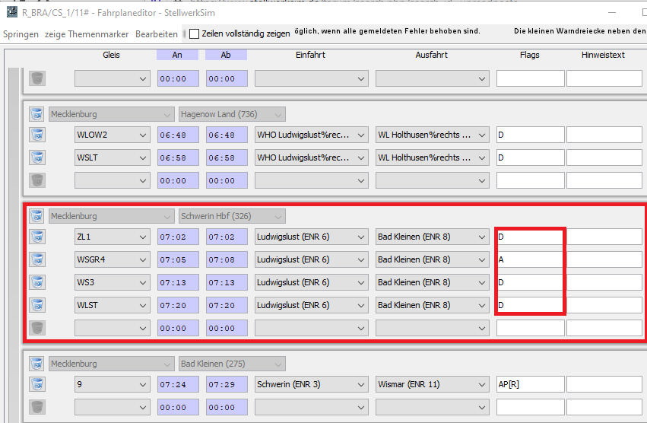The width and height of the screenshot is (647, 423).
Task: Click the Ausfahrt column header
Action: 431,55
